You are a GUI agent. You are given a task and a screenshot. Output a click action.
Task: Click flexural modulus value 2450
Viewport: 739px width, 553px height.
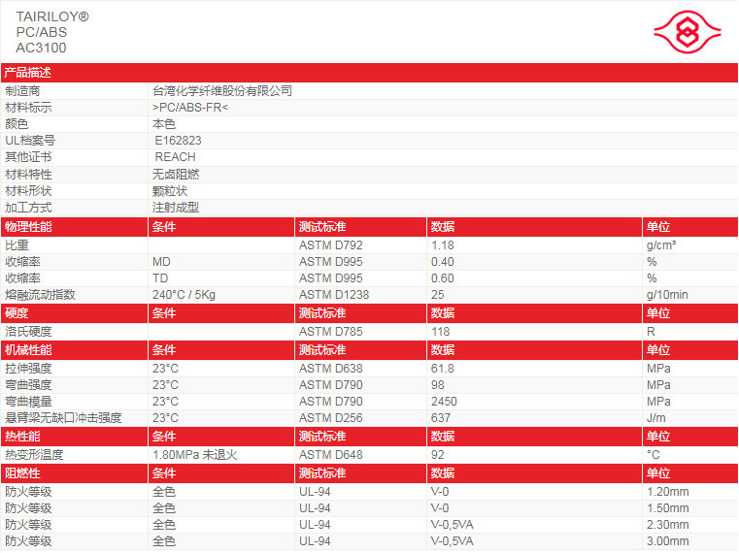click(444, 401)
